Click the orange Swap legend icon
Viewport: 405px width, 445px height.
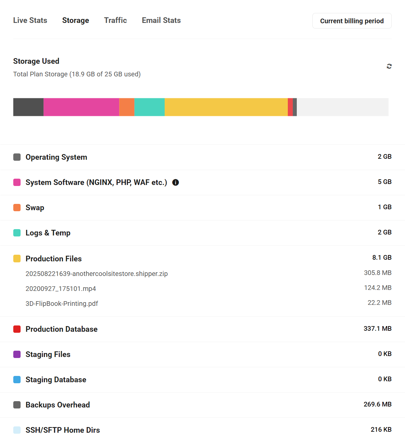[17, 208]
